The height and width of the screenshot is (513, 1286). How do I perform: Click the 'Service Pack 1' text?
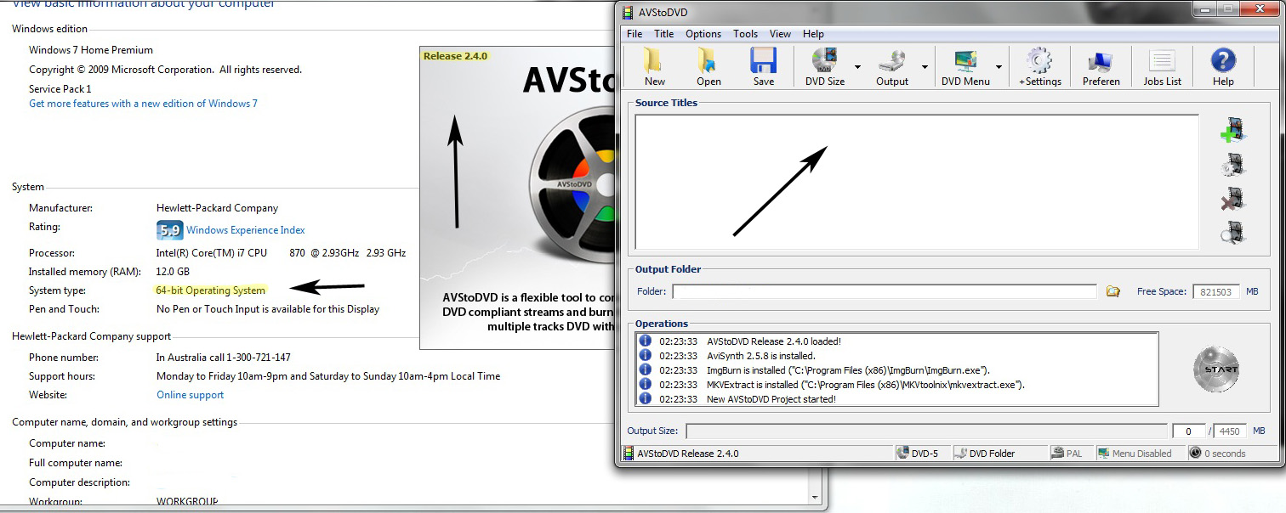tap(60, 89)
